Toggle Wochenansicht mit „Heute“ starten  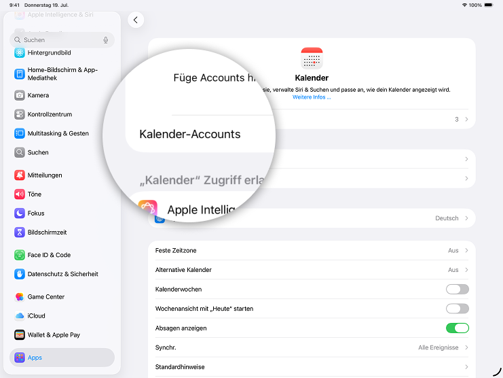pyautogui.click(x=457, y=308)
